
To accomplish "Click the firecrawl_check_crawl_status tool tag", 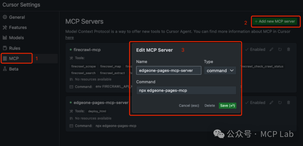I will pyautogui.click(x=263, y=66).
